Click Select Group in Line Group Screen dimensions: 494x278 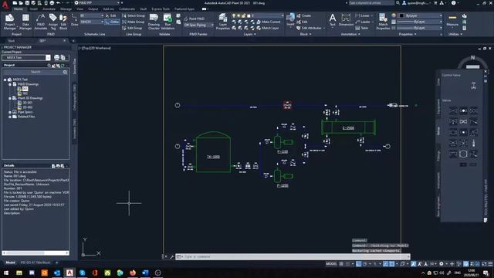(134, 15)
